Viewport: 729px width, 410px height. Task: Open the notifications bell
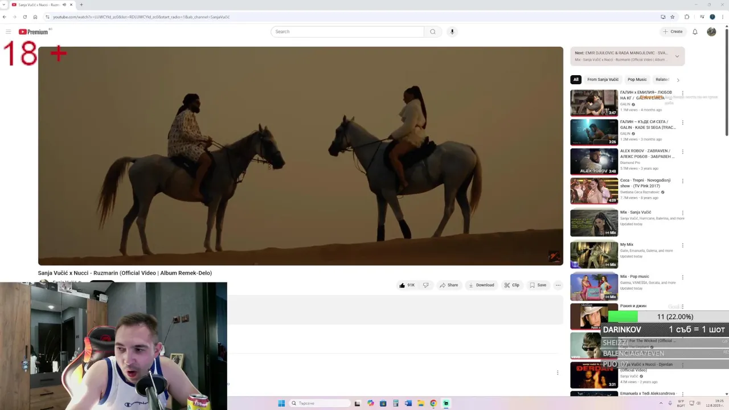point(695,32)
